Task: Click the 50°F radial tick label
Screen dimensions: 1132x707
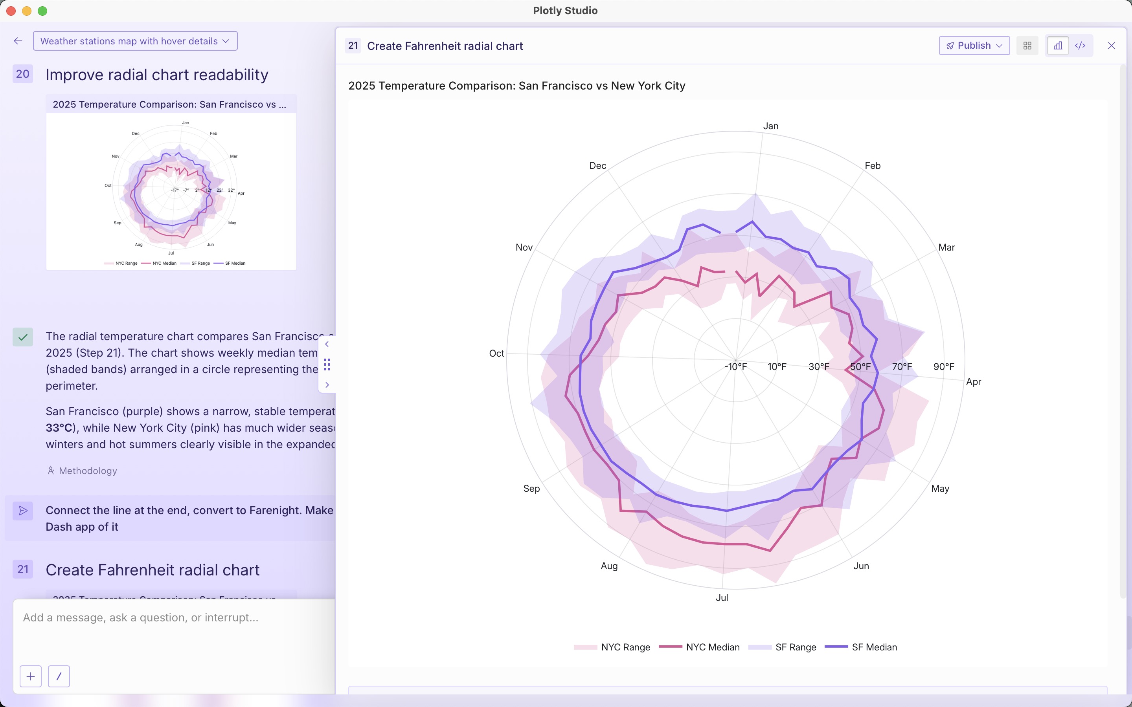Action: [860, 366]
